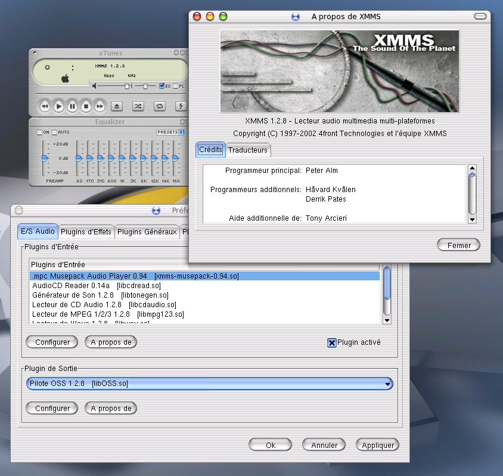Toggle repeat mode in xTunes

tap(160, 106)
